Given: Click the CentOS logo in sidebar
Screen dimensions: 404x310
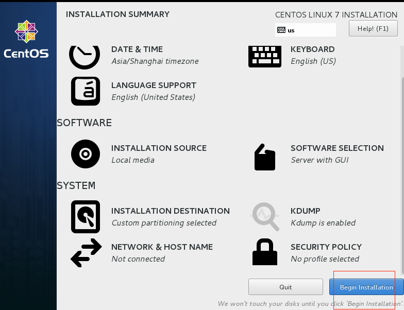Looking at the screenshot, I should (x=26, y=39).
